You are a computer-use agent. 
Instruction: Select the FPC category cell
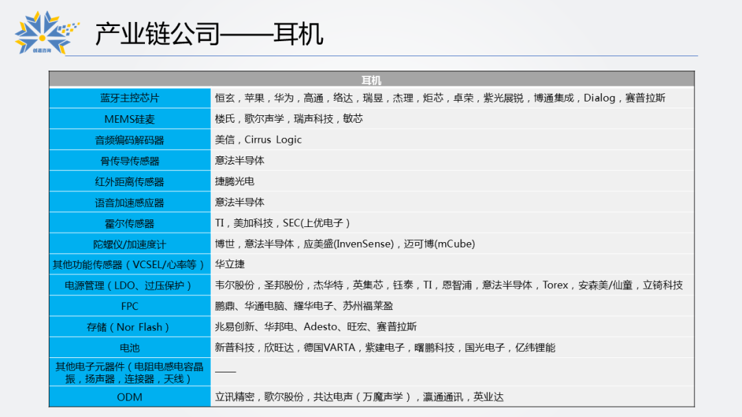click(130, 306)
